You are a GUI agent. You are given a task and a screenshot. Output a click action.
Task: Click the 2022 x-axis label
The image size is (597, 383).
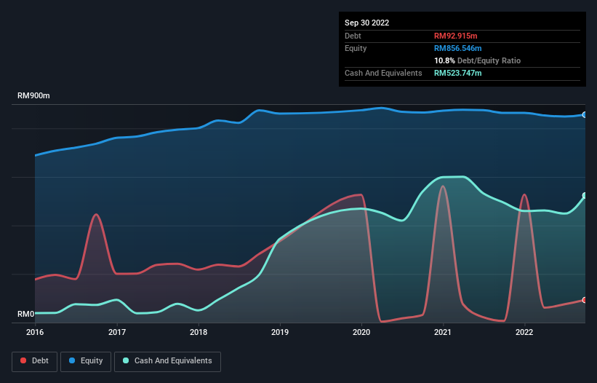tap(524, 332)
